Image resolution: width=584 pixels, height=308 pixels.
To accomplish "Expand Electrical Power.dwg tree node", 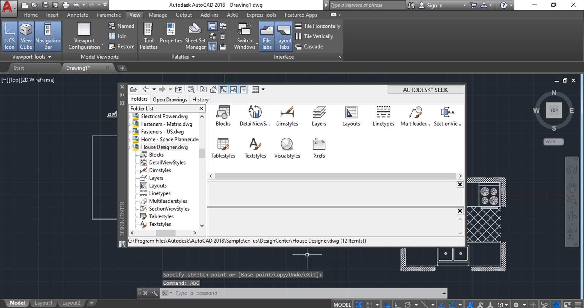I will pos(130,117).
